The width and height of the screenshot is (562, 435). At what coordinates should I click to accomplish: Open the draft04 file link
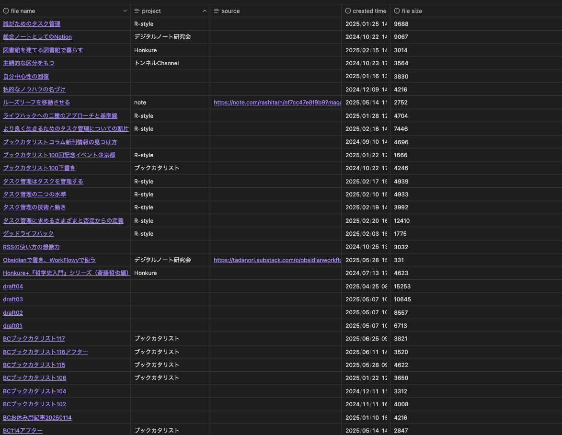pyautogui.click(x=13, y=286)
